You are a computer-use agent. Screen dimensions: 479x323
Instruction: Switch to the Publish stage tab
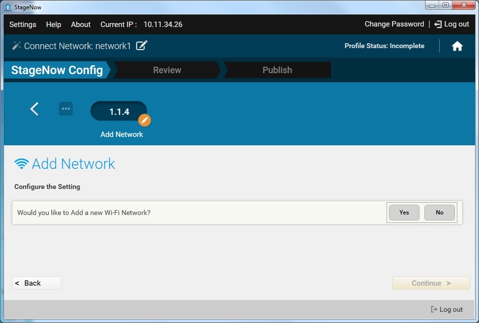pos(277,70)
